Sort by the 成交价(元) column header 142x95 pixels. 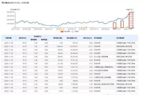click(22, 38)
